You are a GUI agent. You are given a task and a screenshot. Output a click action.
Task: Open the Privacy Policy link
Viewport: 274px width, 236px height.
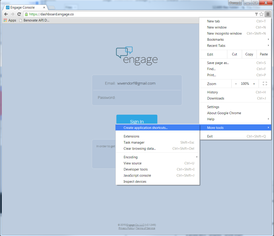pyautogui.click(x=126, y=228)
